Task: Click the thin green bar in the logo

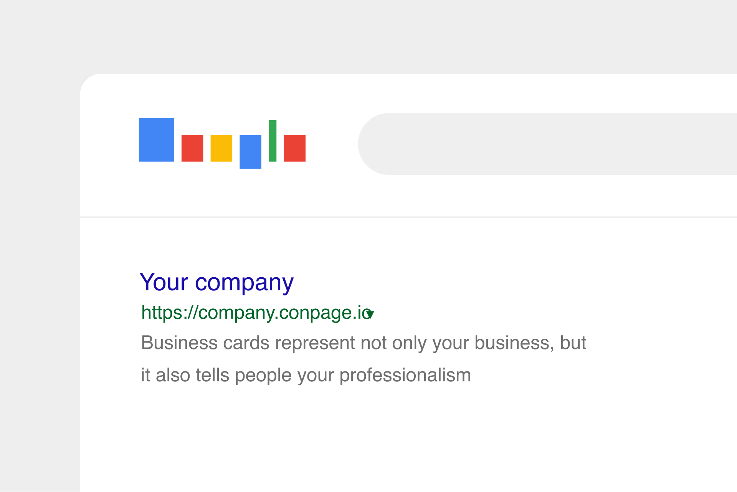Action: [273, 141]
